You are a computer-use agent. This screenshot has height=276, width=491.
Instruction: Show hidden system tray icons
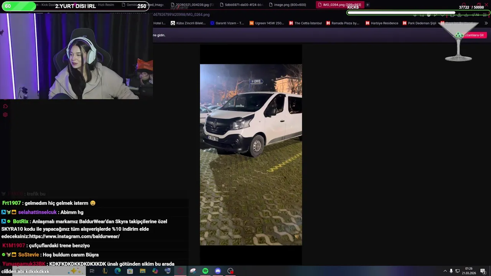tap(445, 271)
